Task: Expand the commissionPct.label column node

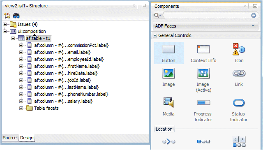Action: click(x=21, y=45)
